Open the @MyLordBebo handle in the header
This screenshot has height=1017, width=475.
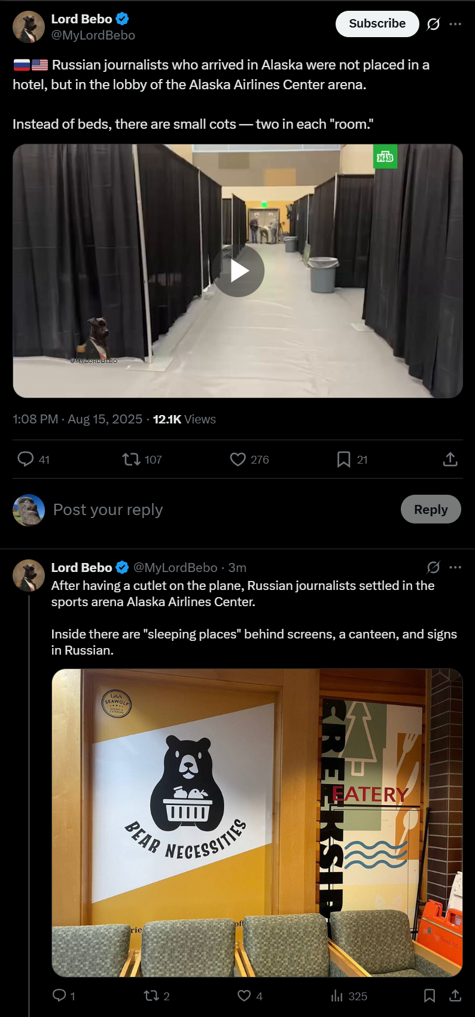(93, 35)
